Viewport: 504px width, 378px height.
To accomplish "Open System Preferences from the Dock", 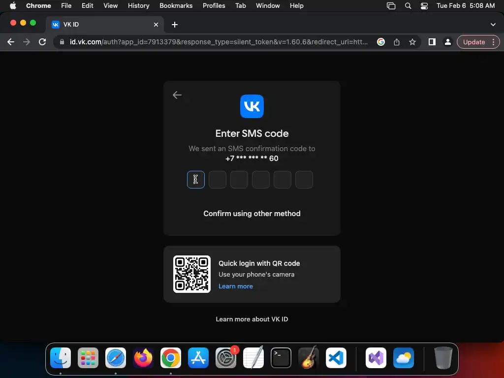I will coord(226,358).
